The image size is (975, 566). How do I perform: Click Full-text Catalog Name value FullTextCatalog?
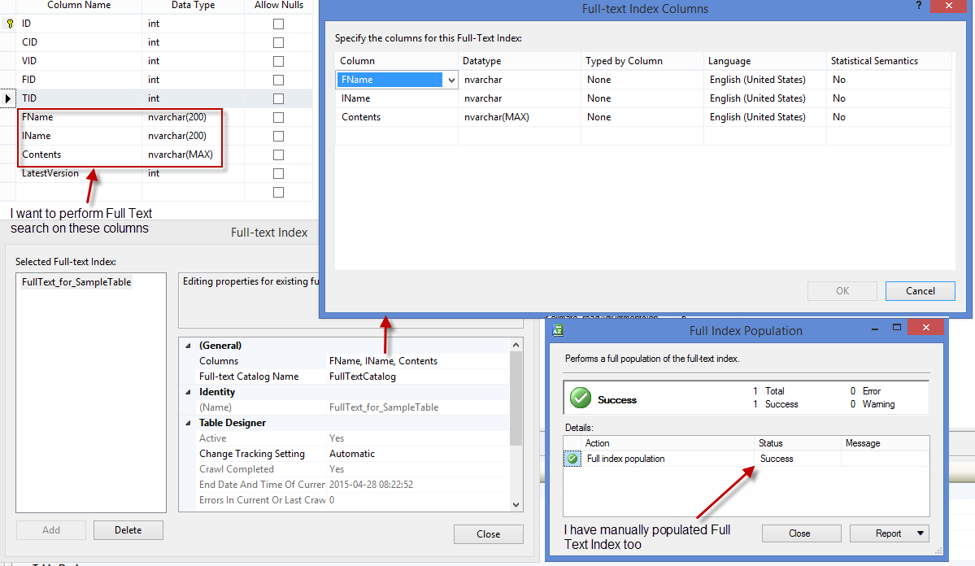363,377
